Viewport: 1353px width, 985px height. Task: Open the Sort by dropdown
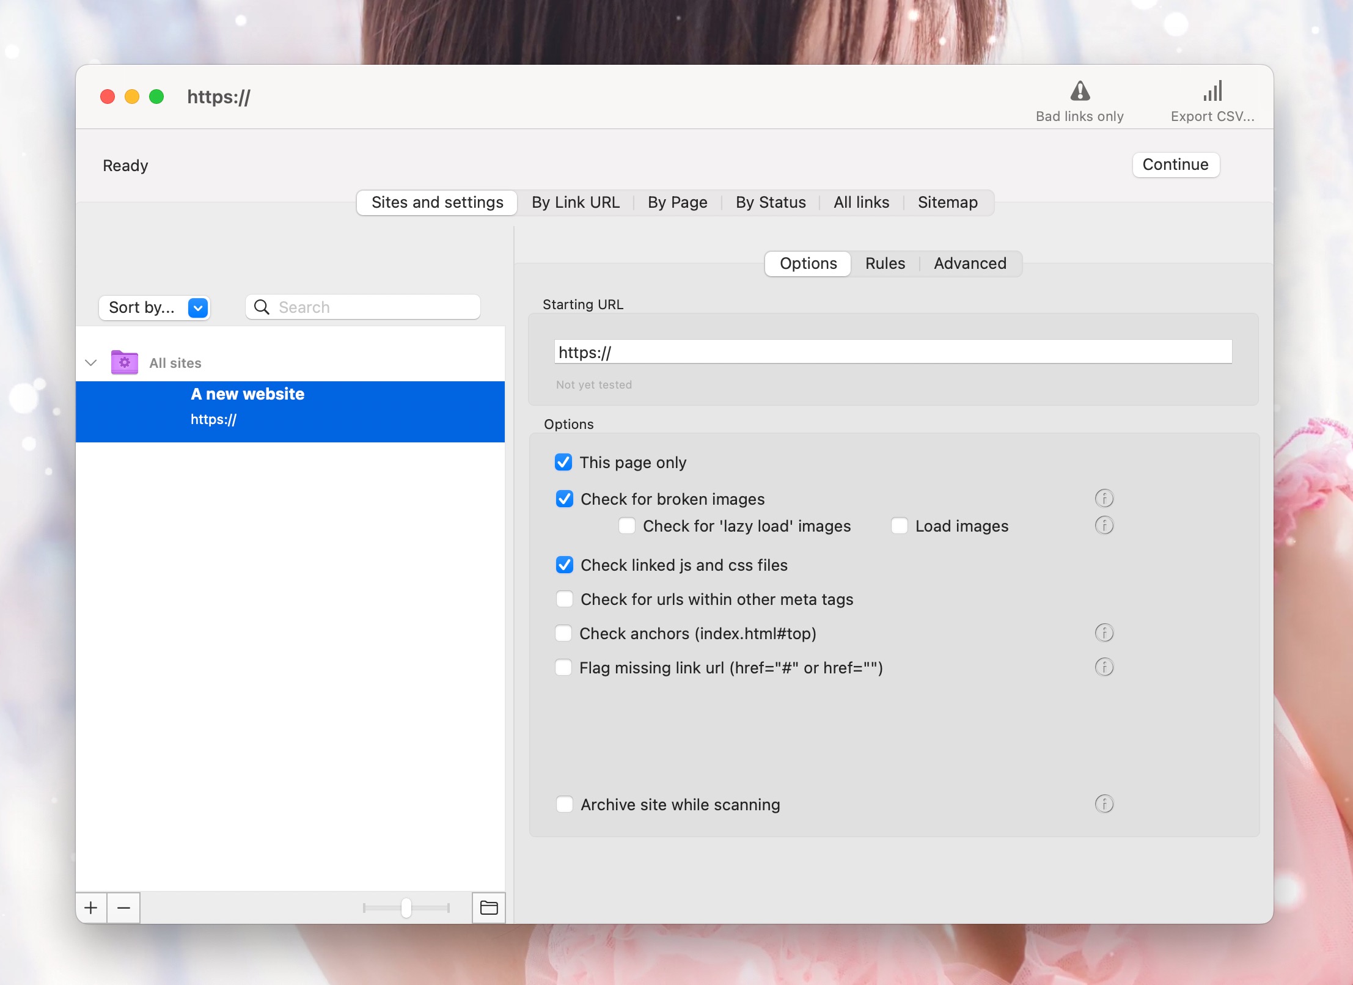coord(155,307)
